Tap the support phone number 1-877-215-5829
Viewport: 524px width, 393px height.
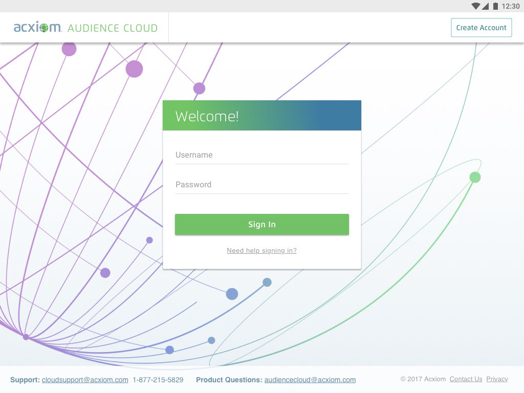(x=158, y=380)
